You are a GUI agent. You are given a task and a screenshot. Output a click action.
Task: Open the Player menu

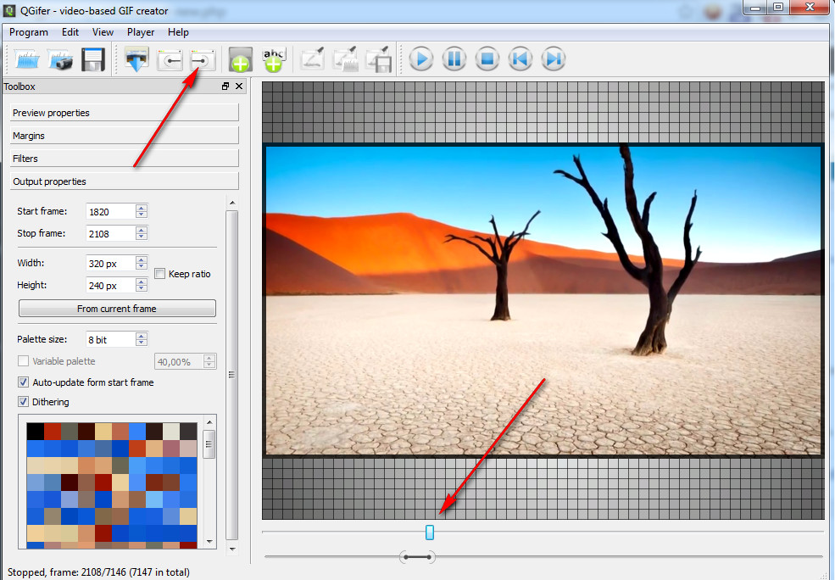[x=141, y=32]
